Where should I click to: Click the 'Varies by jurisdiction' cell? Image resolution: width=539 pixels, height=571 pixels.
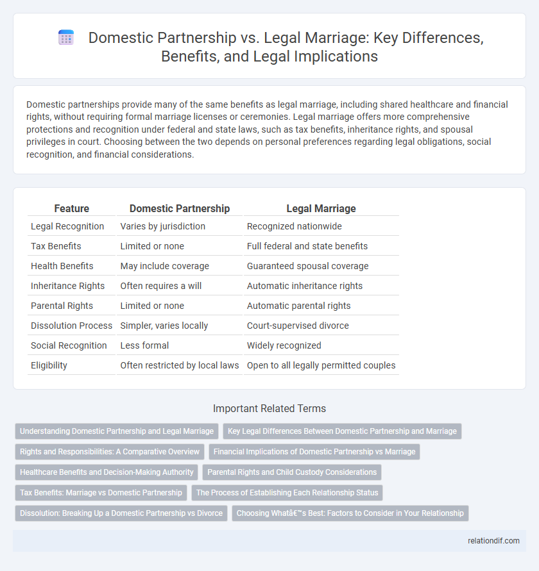162,226
